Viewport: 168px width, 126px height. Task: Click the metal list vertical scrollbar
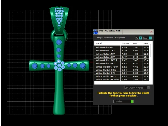(x=151, y=51)
